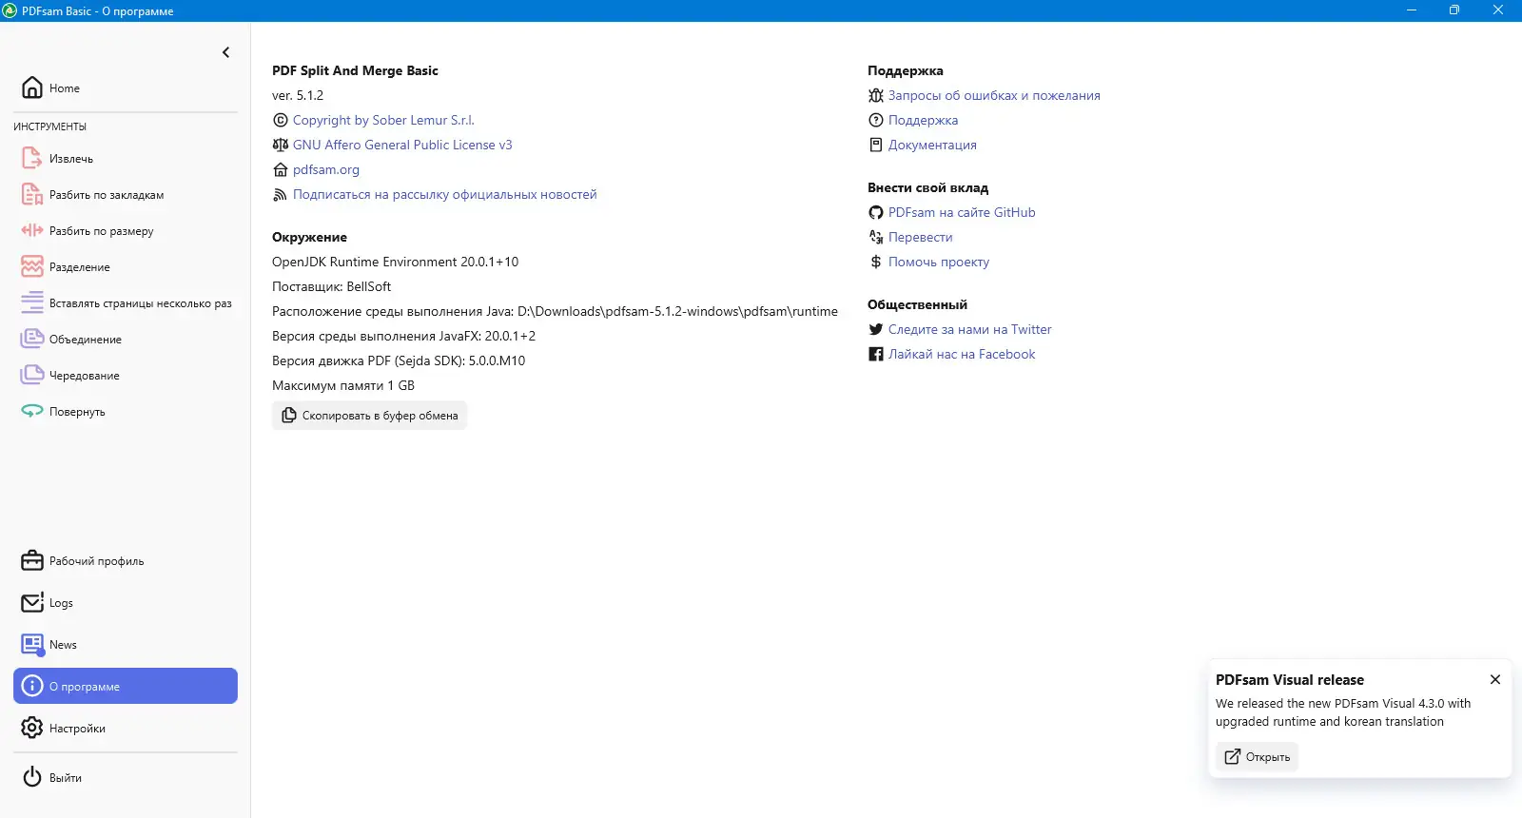Open the Повернуть rotate tool icon
1522x818 pixels.
tap(32, 411)
